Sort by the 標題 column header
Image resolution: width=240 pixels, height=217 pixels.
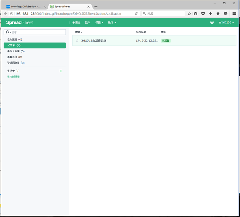pyautogui.click(x=78, y=32)
